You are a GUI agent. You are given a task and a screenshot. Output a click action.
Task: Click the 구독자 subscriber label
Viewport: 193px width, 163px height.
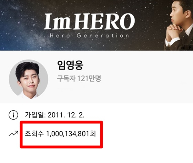coord(66,79)
